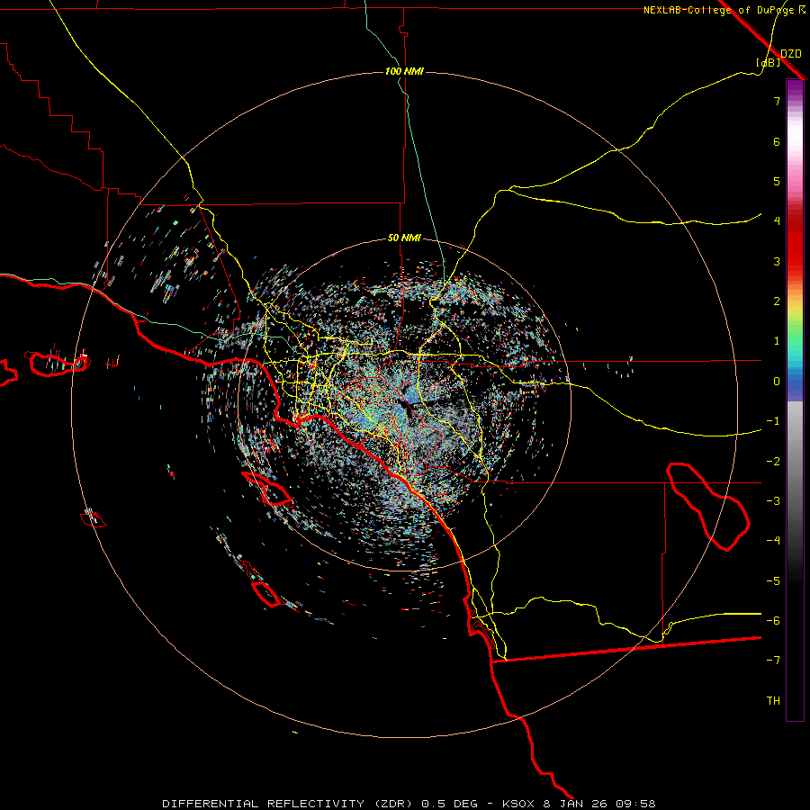
Task: Click the 0 value on the color scale
Action: click(777, 382)
